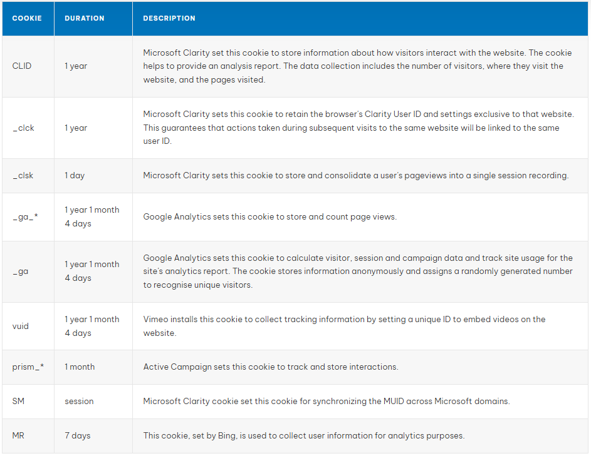This screenshot has height=456, width=591.
Task: Select the CLID cookie name cell
Action: (x=22, y=66)
